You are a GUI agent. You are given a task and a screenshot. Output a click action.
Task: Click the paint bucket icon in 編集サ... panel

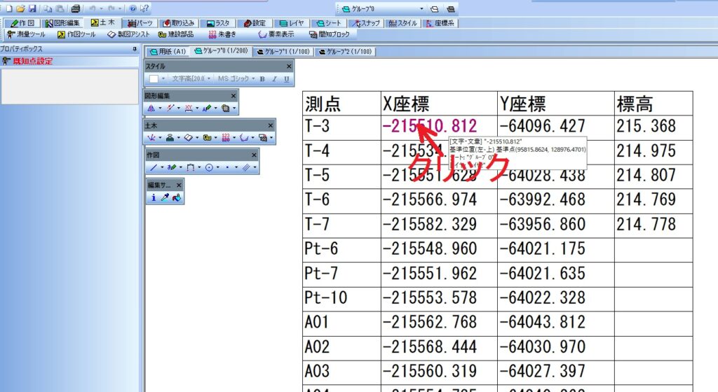(x=177, y=198)
